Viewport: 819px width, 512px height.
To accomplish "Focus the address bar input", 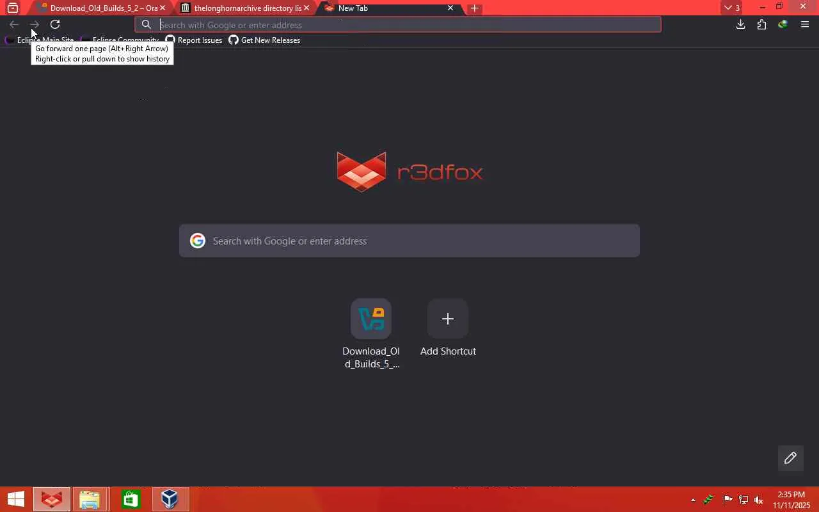I will (x=397, y=25).
